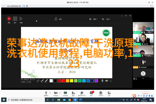156x104 pixels.
Task: Start recording with the red record button
Action: point(9,19)
